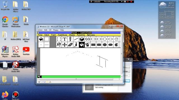
Task: Click the hard disk status icon in Virtual PC
Action: (x=39, y=82)
